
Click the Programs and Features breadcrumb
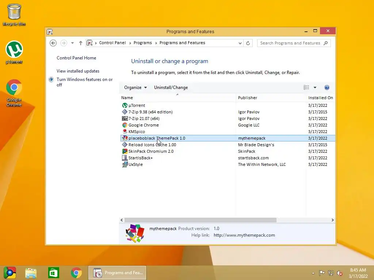(182, 43)
